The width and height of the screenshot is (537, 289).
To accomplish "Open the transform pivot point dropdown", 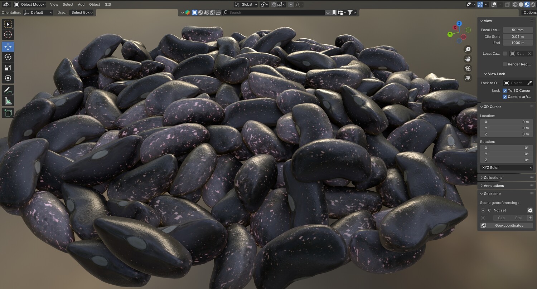I will [x=265, y=5].
